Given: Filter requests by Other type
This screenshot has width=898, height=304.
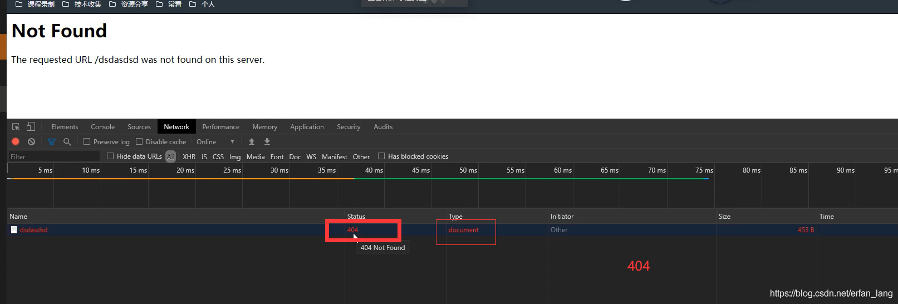Looking at the screenshot, I should 361,157.
